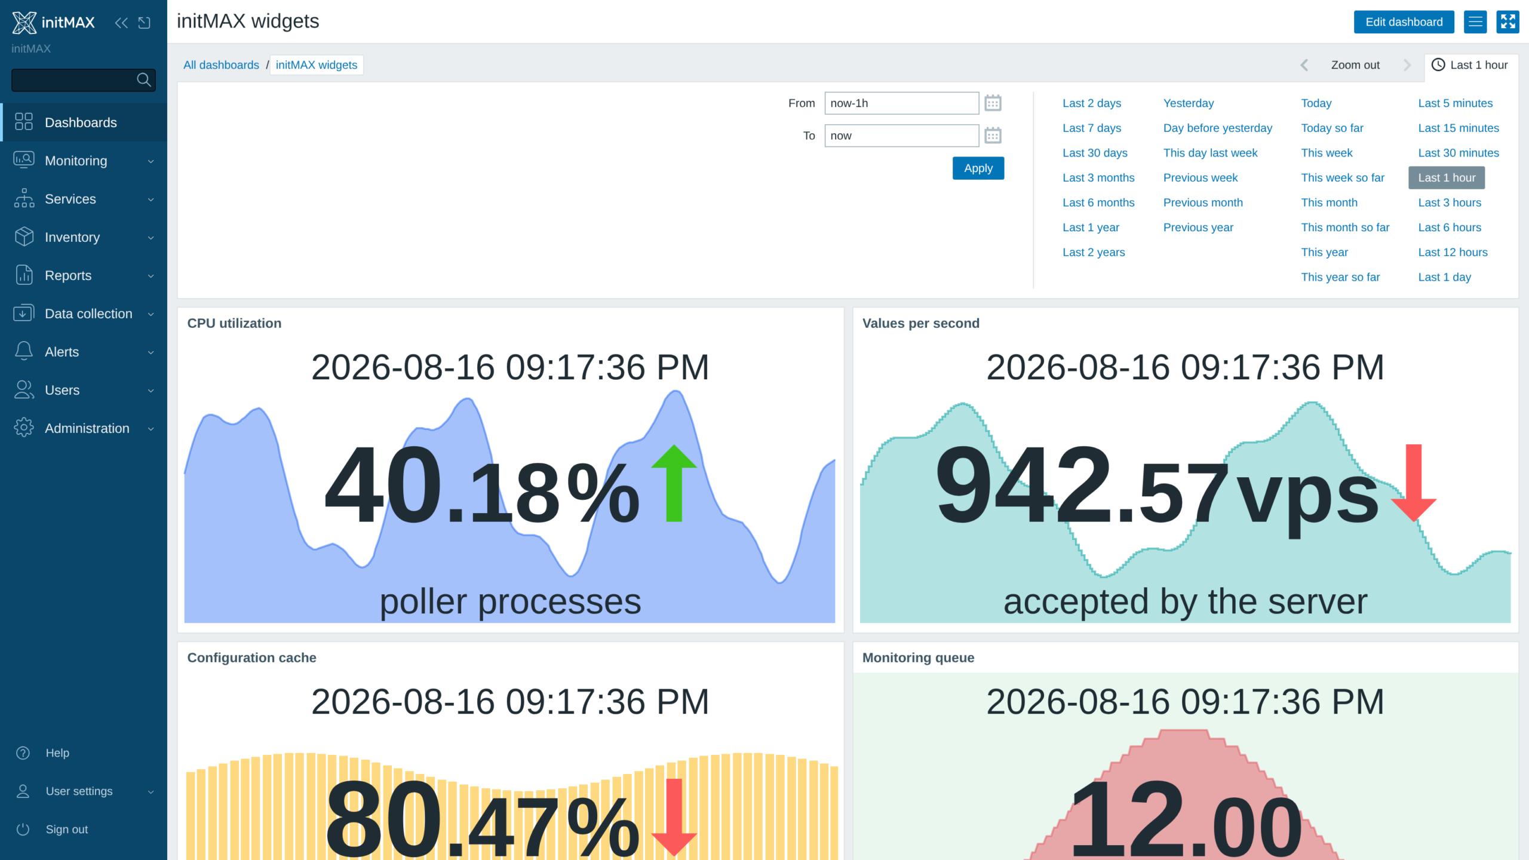Click the From time input field
This screenshot has width=1529, height=860.
pyautogui.click(x=901, y=103)
